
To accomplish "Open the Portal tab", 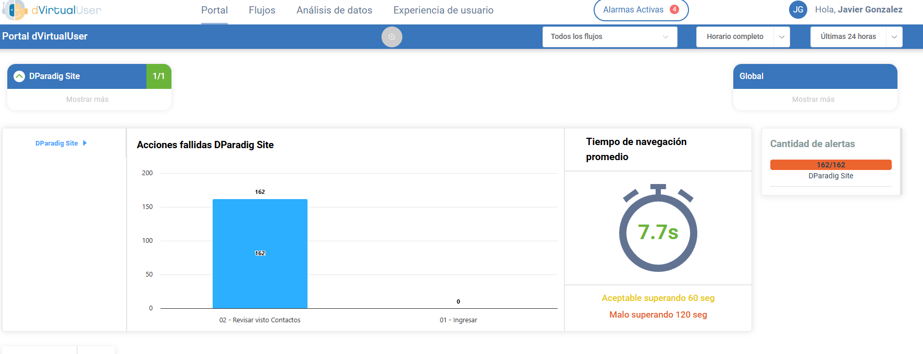I will pos(214,10).
